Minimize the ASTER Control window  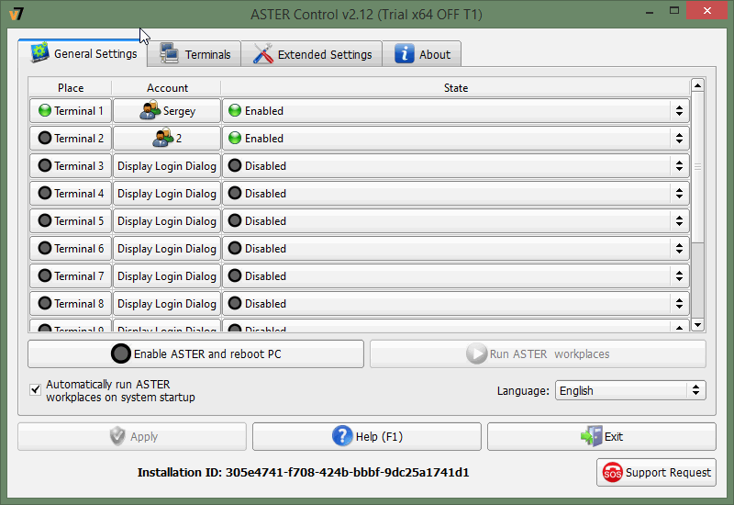click(650, 11)
